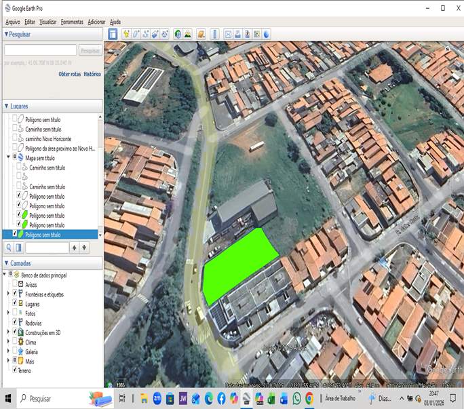Open the Visualizar menu
This screenshot has width=464, height=409.
coord(48,22)
